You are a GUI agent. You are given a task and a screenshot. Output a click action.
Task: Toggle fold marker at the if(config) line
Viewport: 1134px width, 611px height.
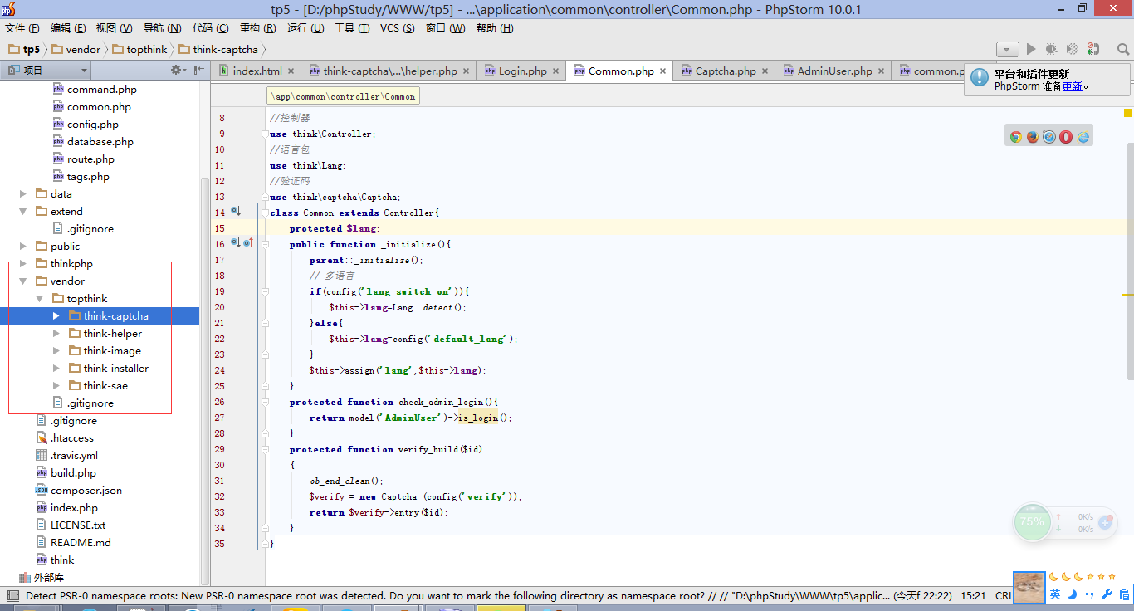[x=265, y=291]
